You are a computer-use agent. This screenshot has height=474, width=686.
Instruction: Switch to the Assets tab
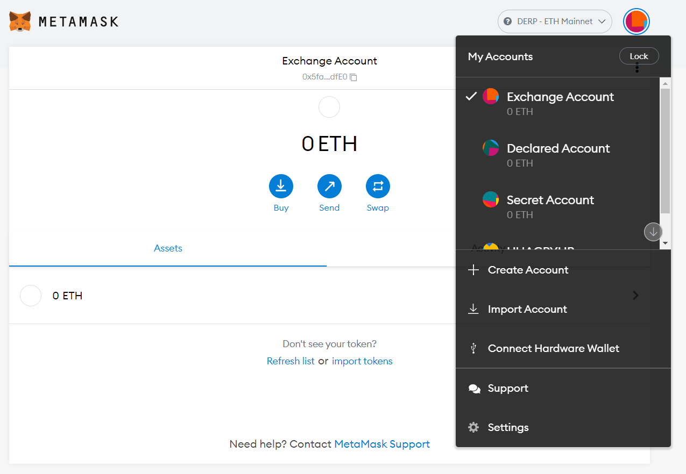click(x=168, y=248)
